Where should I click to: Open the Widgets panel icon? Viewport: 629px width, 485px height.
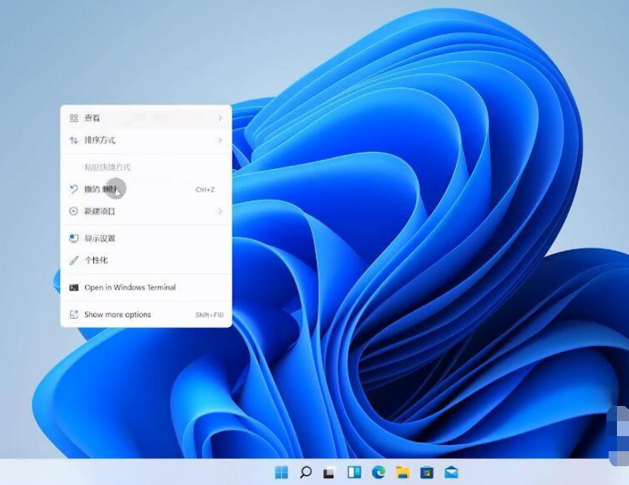click(x=354, y=472)
